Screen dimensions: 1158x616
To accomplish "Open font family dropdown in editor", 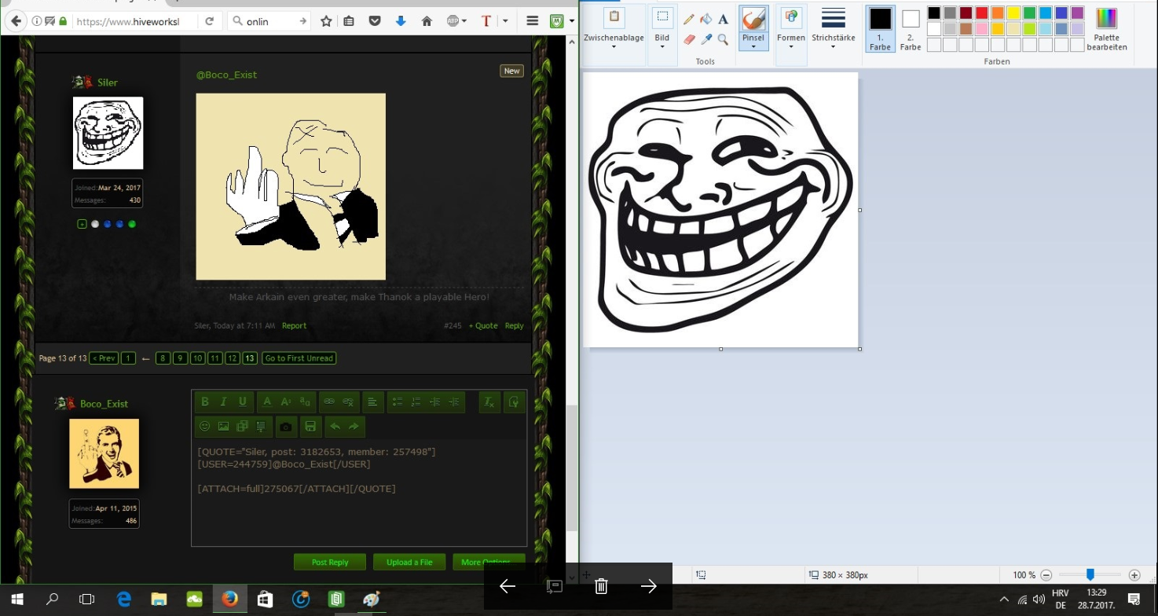I will pyautogui.click(x=305, y=401).
